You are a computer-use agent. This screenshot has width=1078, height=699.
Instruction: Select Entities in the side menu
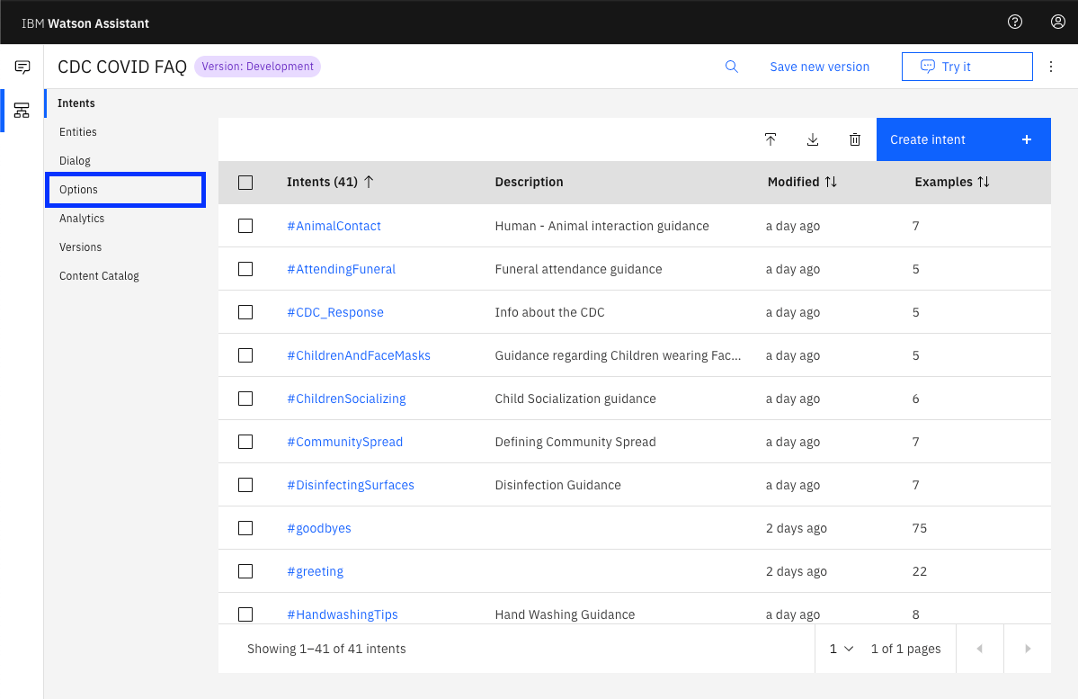pos(77,132)
